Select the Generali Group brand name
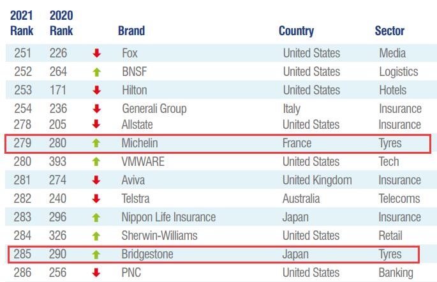437x282 pixels. pos(154,109)
